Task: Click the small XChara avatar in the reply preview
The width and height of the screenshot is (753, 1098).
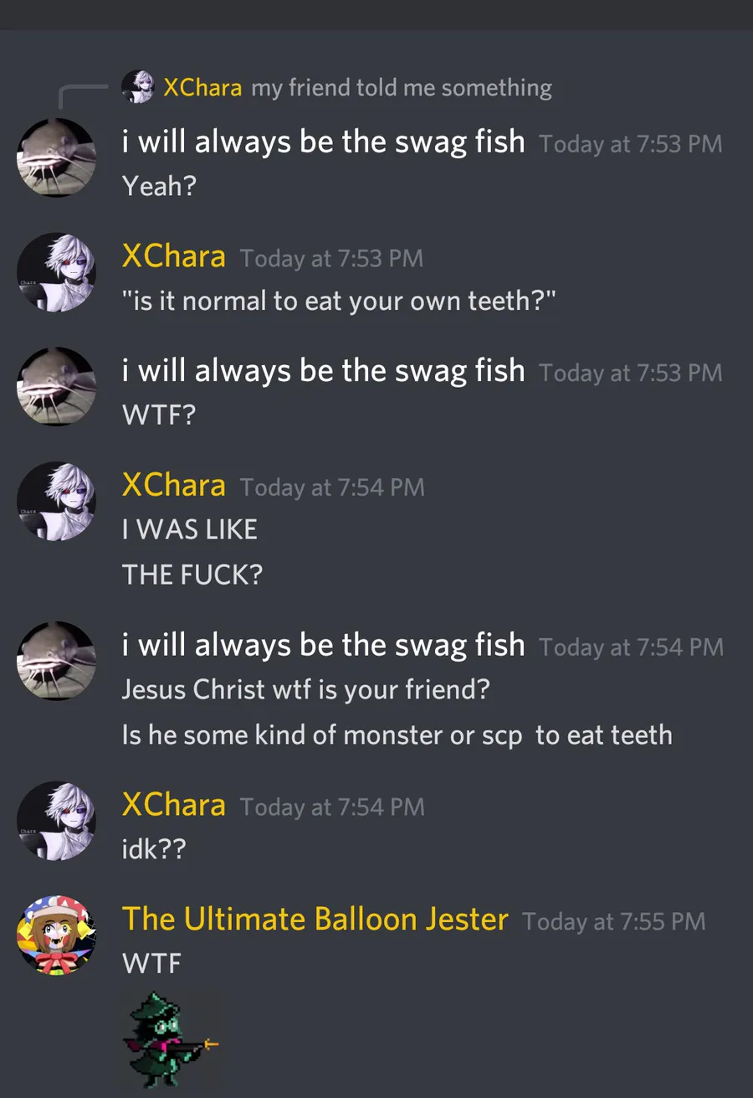Action: tap(137, 87)
